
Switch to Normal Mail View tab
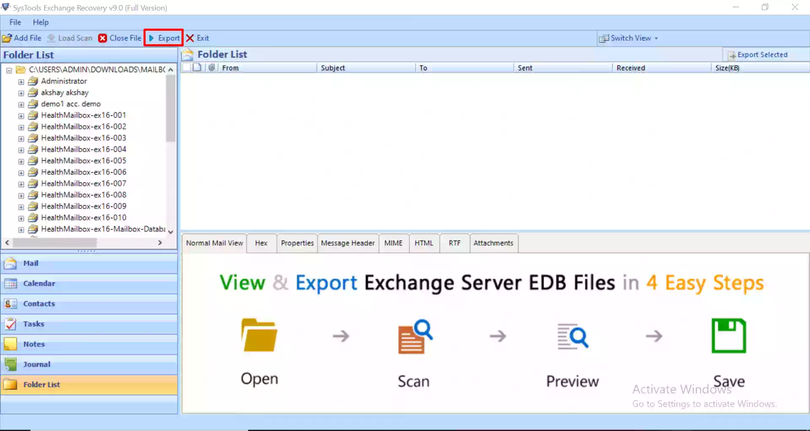tap(214, 243)
